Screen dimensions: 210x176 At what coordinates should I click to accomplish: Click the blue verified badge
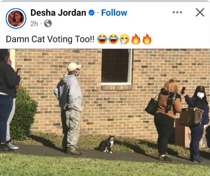[x=92, y=13]
